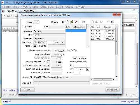This screenshot has height=105, width=140.
Task: Click delete X icon in F2 toolbar
Action: [101, 22]
